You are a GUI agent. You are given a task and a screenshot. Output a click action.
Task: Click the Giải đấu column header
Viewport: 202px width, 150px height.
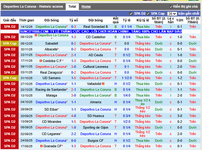click(x=10, y=20)
